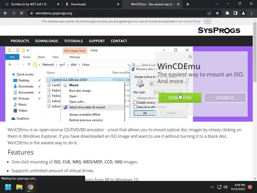Click the OneDrive cloud icon in the image

pyautogui.click(x=13, y=119)
